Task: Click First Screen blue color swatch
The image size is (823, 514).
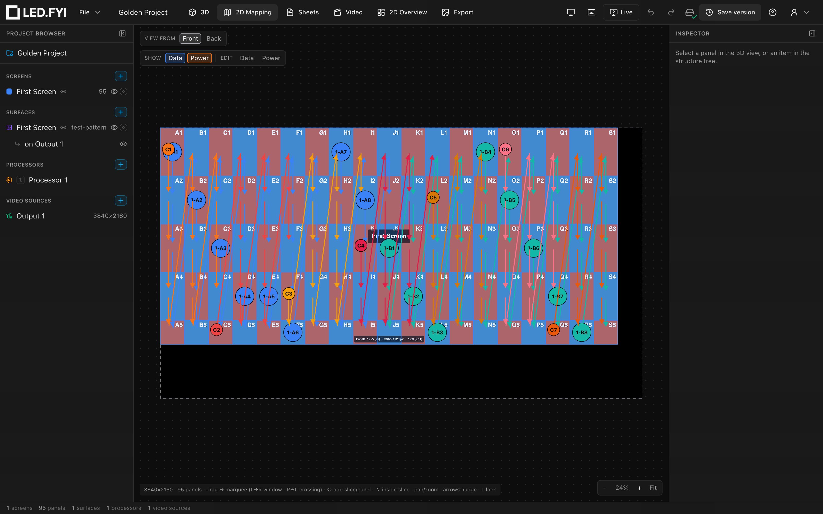Action: coord(10,91)
